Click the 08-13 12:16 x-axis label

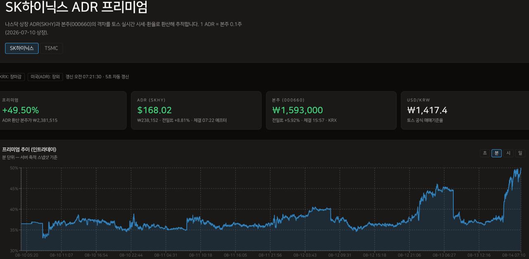[479, 255]
